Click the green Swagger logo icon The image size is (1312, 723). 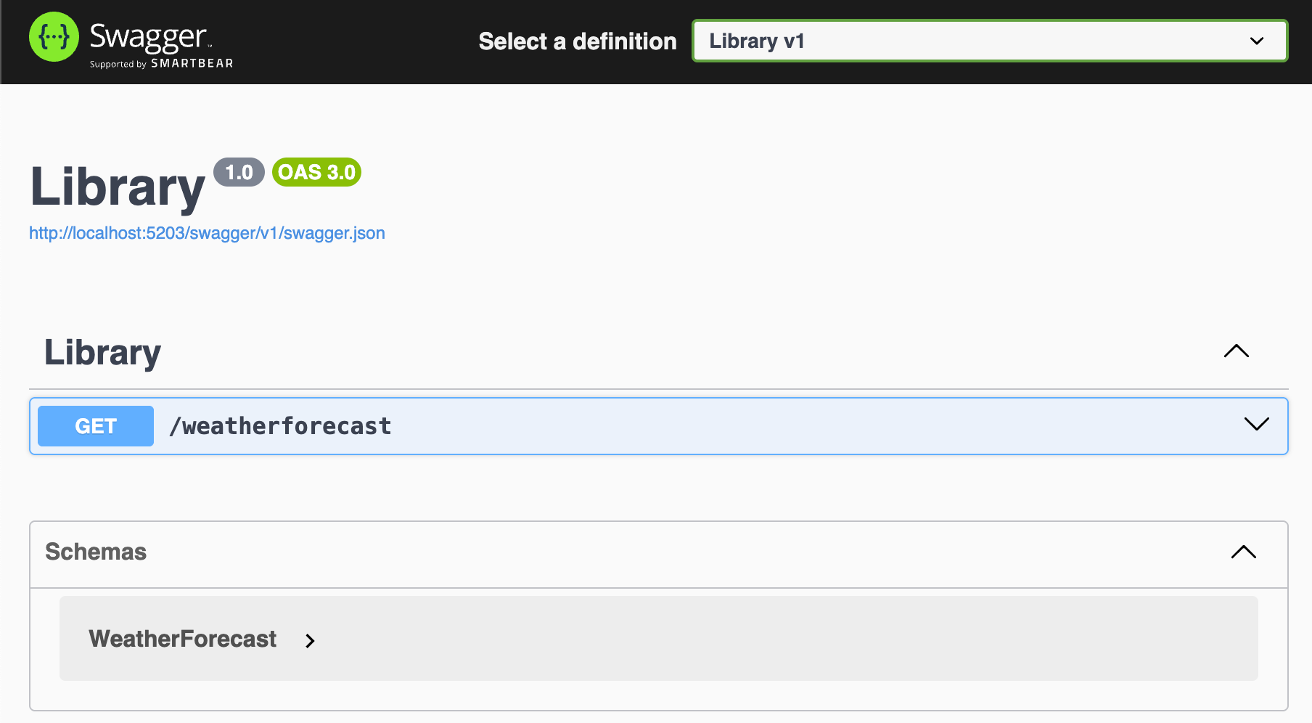click(54, 37)
